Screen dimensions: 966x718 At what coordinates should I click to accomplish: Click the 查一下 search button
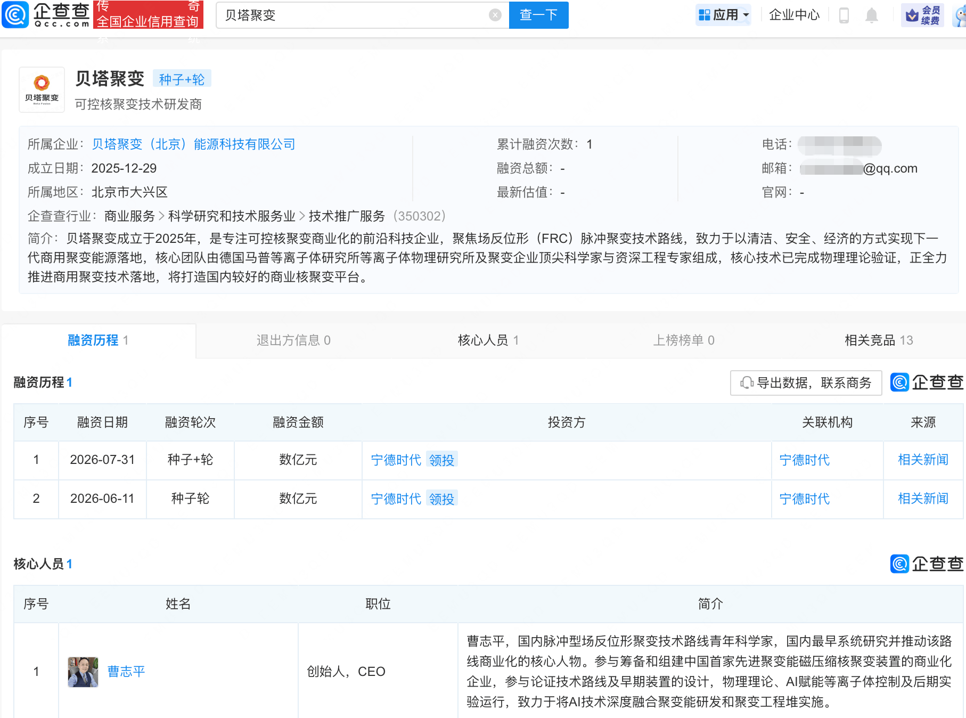538,15
